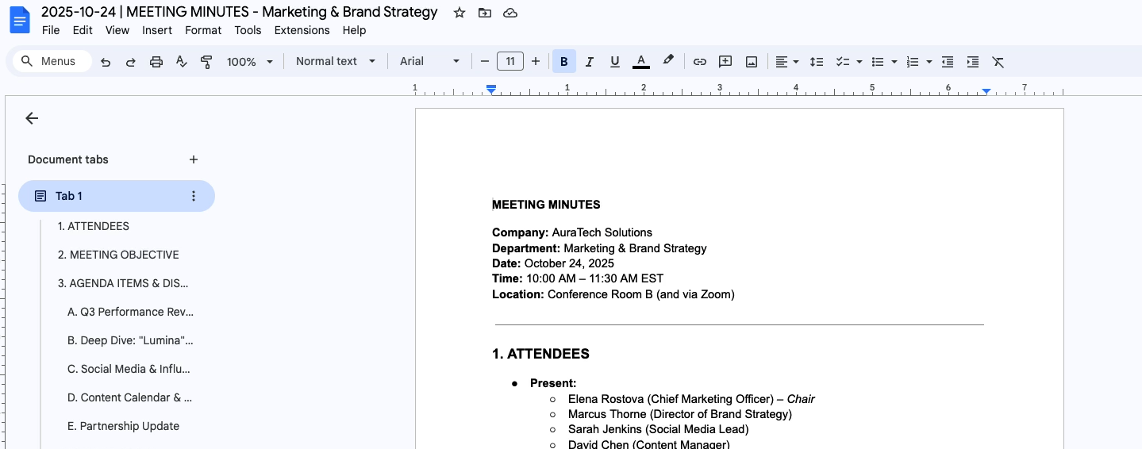Screen dimensions: 1142x449
Task: Click the Move to folder icon
Action: 485,13
